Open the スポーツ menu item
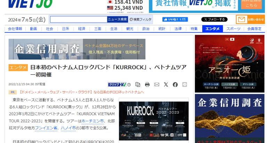Image resolution: width=267 pixels, height=143 pixels. click(x=233, y=29)
